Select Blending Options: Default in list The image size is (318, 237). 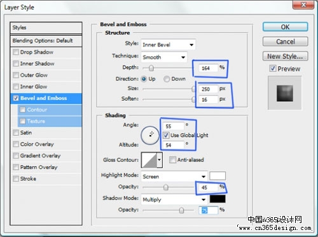pyautogui.click(x=46, y=41)
